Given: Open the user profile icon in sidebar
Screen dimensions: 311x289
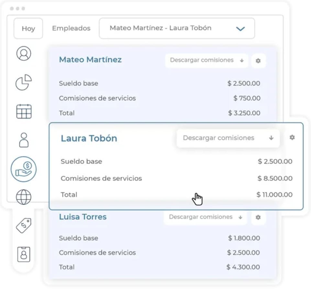Looking at the screenshot, I should (24, 53).
